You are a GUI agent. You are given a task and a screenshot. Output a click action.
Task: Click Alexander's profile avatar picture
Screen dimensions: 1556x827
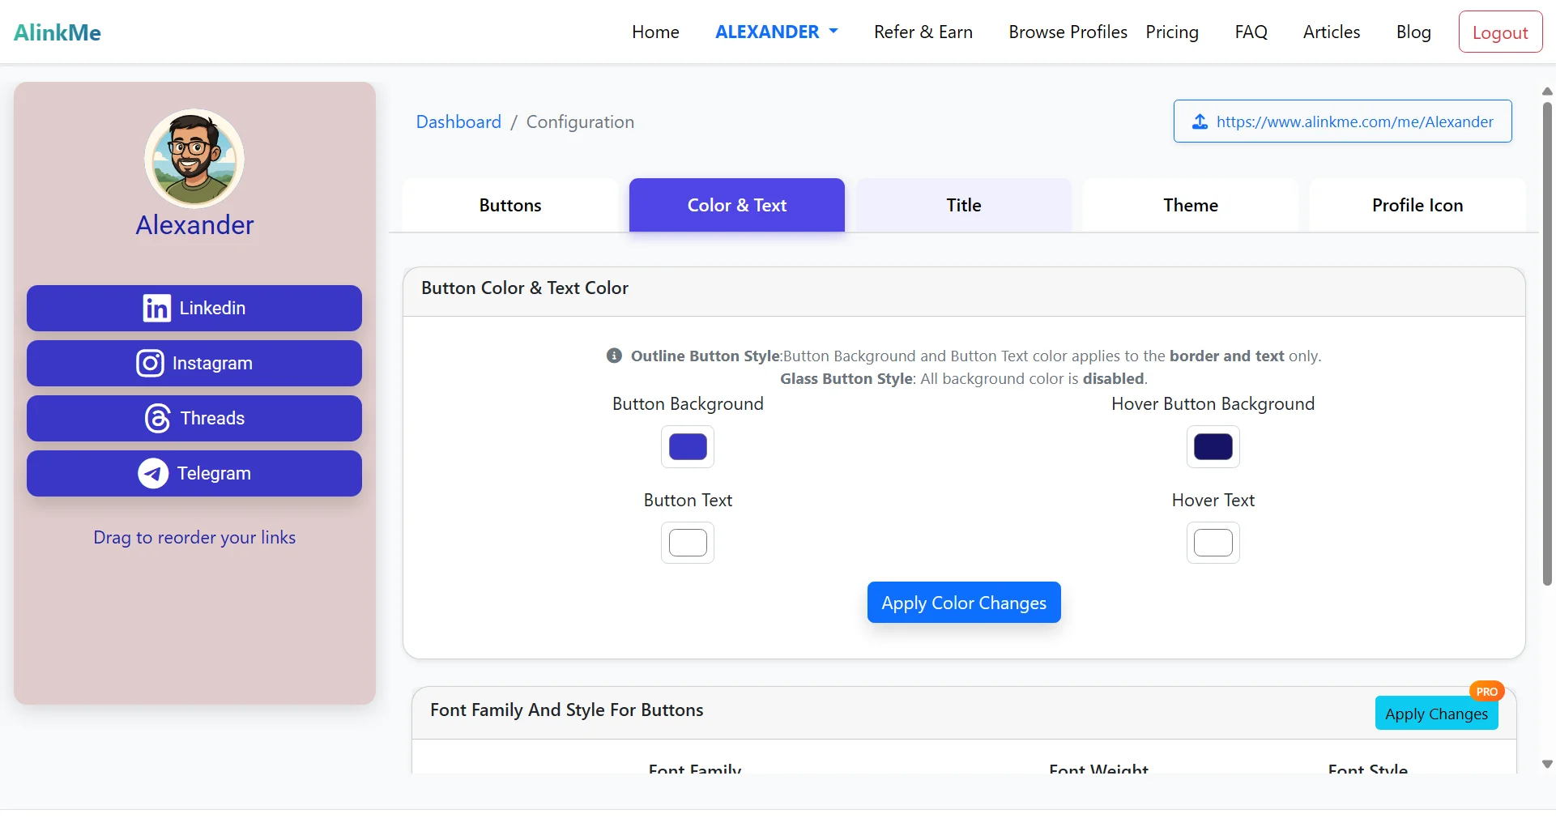coord(194,160)
